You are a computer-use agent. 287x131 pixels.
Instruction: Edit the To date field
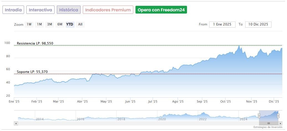click(x=258, y=24)
